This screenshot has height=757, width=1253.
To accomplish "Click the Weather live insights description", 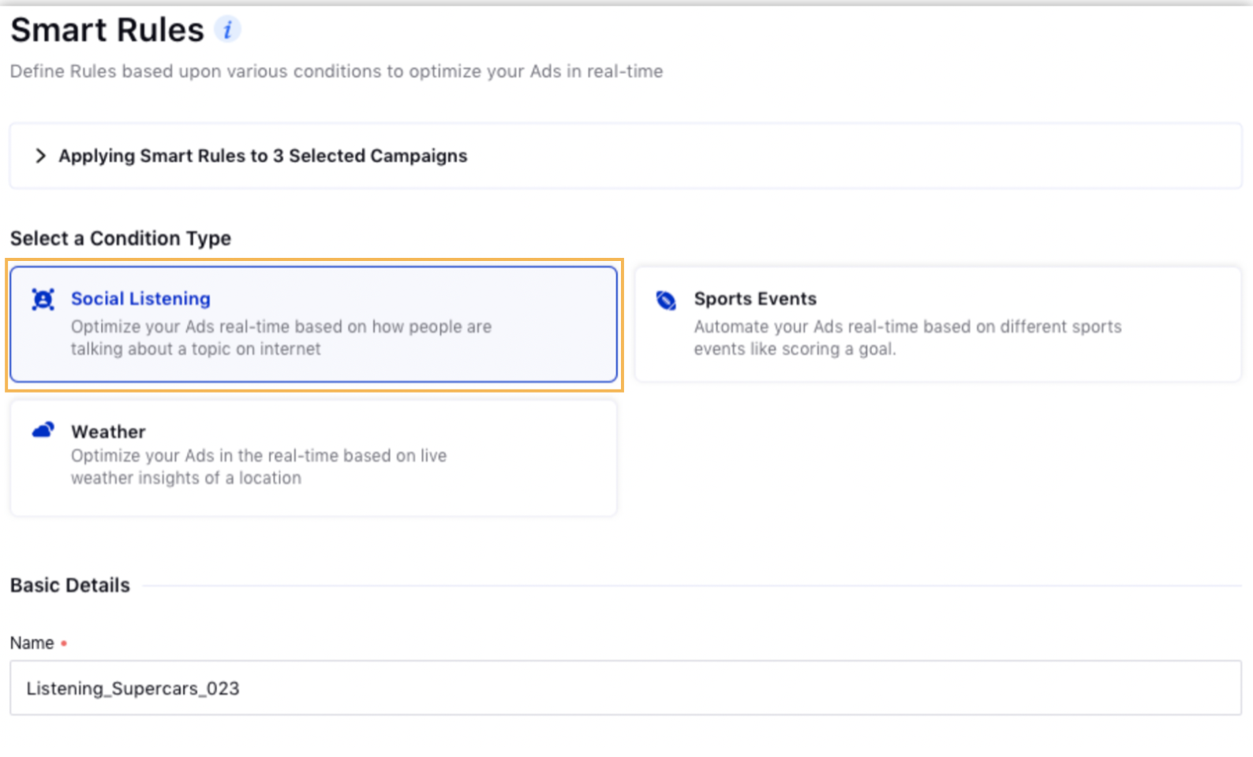I will click(259, 467).
